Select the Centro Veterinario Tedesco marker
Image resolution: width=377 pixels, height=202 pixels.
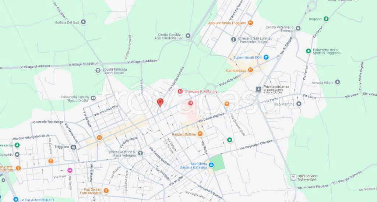point(298,28)
